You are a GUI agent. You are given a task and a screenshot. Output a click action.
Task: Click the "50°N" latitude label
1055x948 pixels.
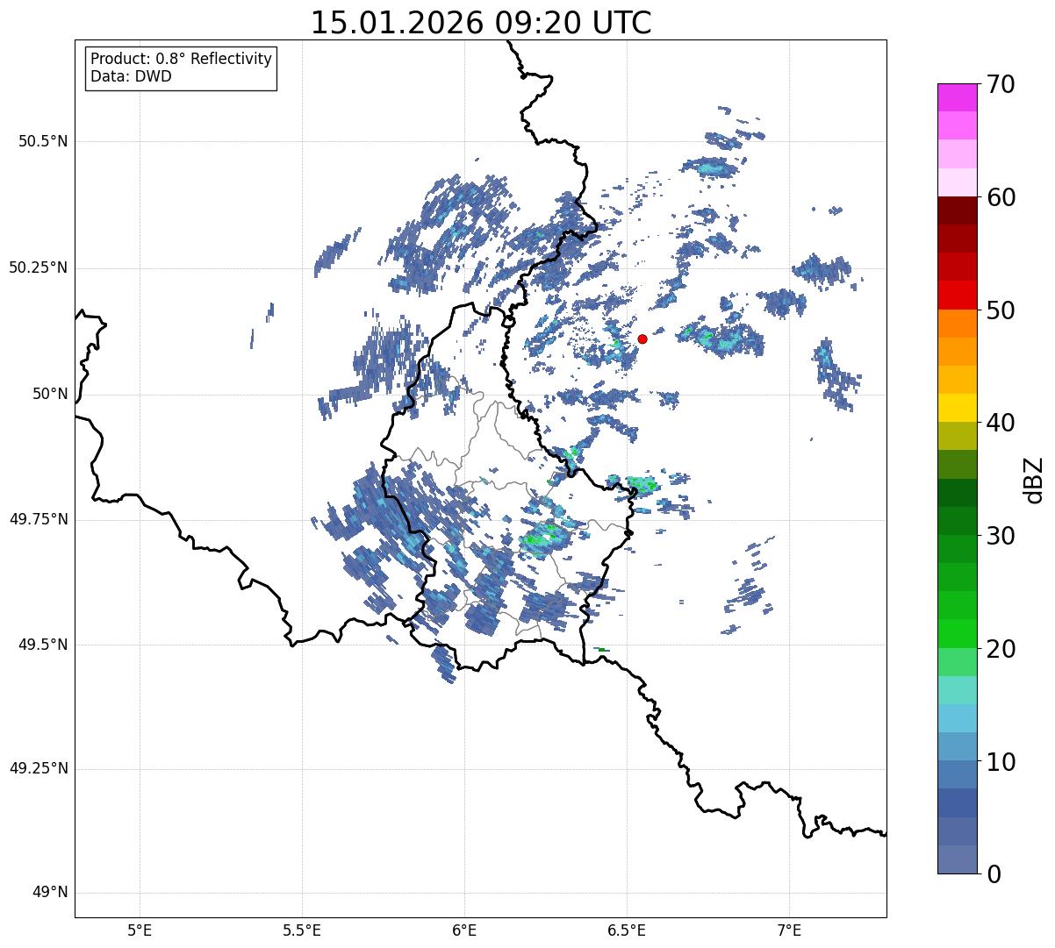[x=50, y=394]
